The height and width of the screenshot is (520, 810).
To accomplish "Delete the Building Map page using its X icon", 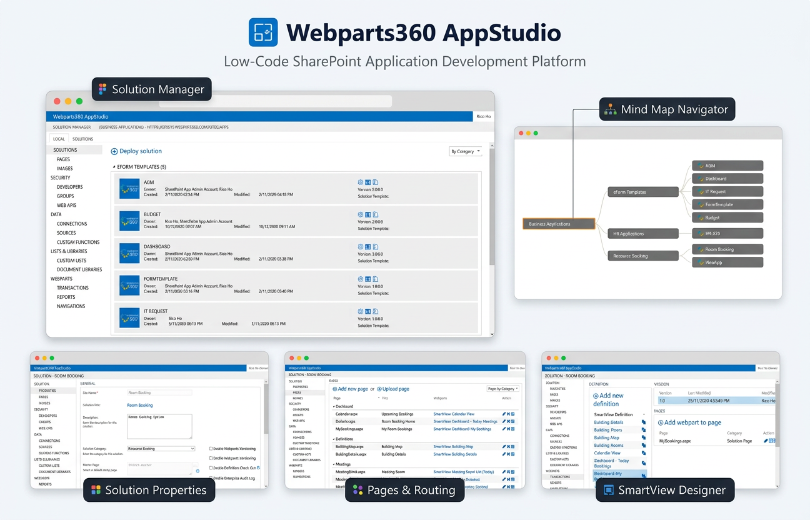I will pyautogui.click(x=508, y=446).
